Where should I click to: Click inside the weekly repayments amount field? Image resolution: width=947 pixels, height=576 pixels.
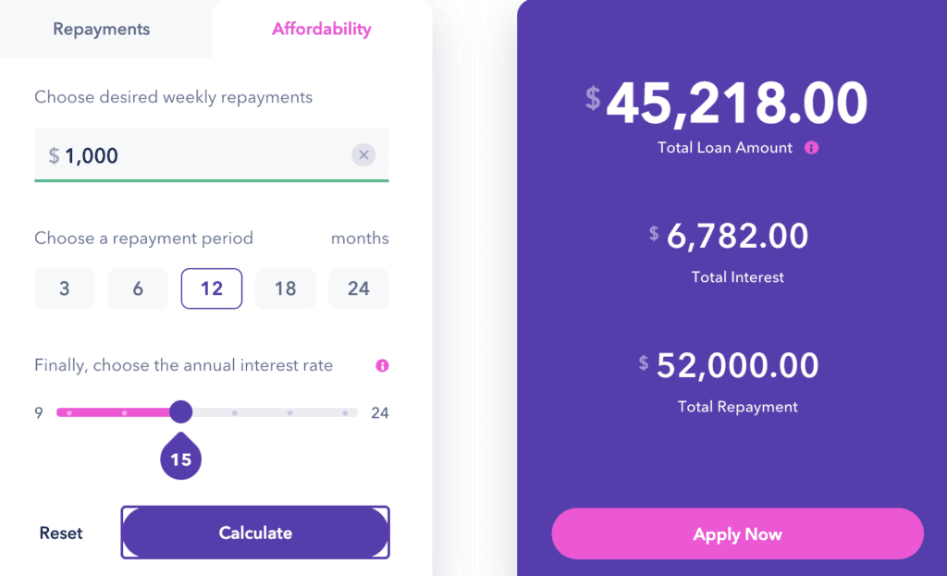click(x=185, y=154)
